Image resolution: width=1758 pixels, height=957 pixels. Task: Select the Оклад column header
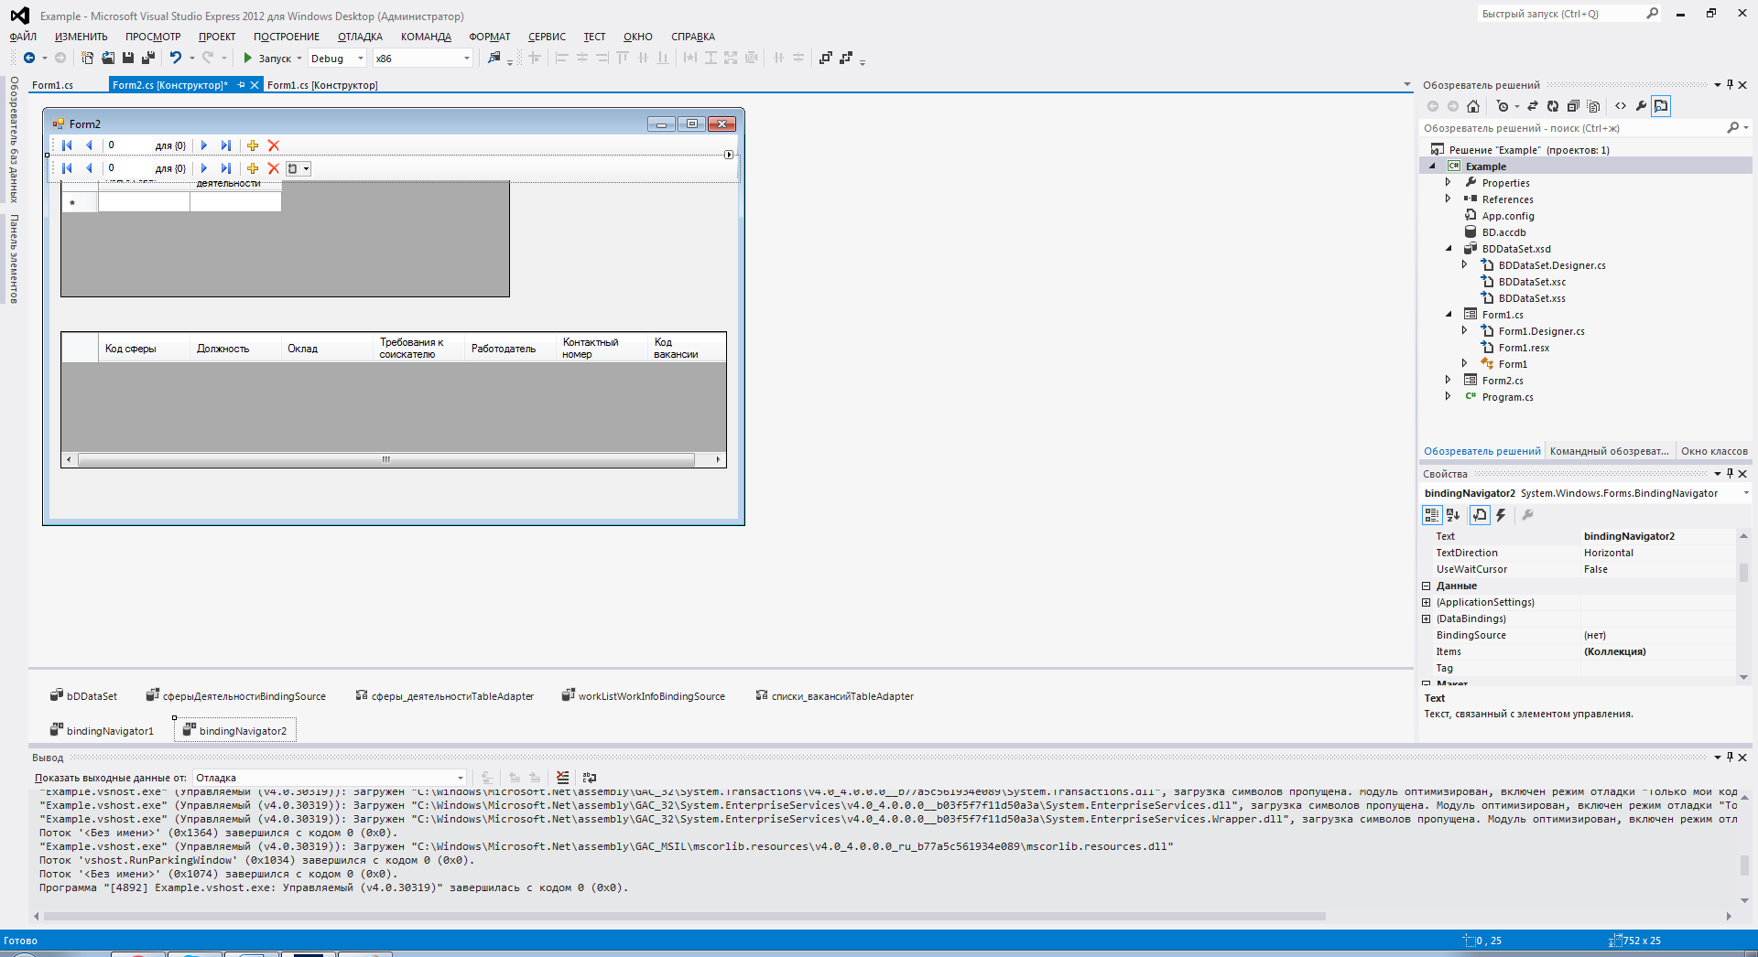[x=327, y=349]
